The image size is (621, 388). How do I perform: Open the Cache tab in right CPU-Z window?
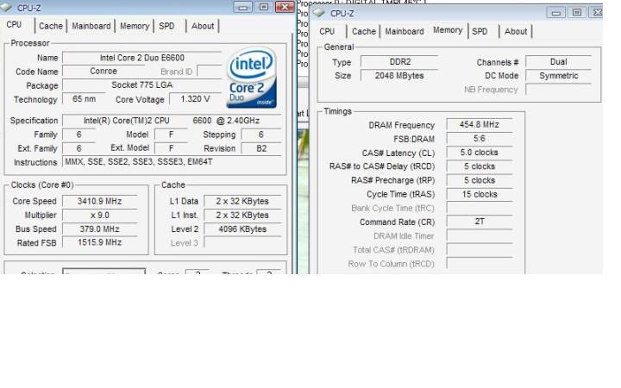pyautogui.click(x=364, y=32)
